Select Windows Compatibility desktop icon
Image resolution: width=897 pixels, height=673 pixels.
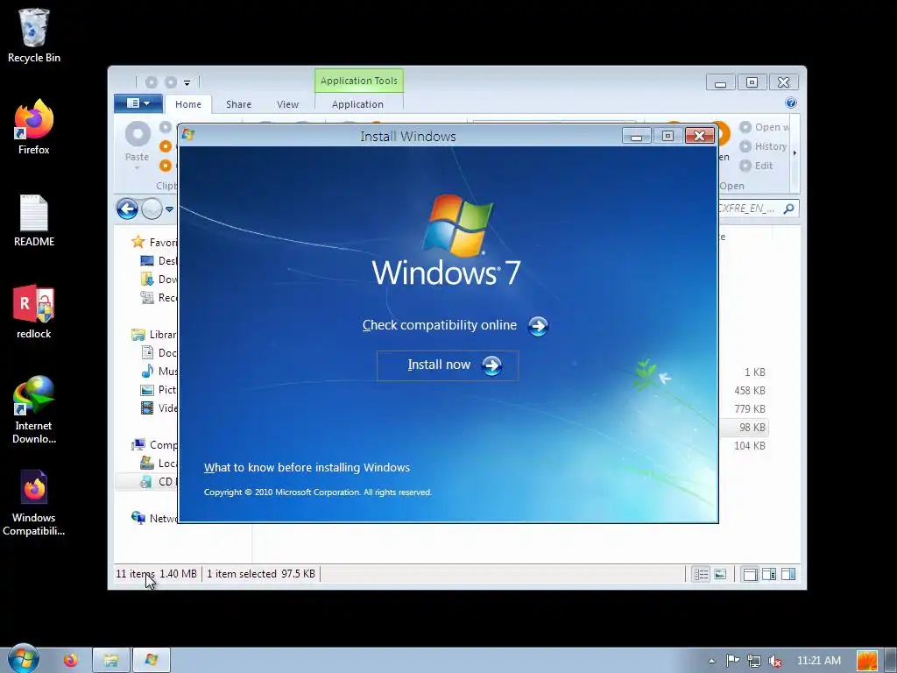[34, 503]
